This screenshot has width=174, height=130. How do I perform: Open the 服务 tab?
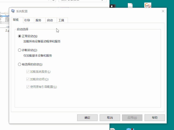click(x=40, y=20)
